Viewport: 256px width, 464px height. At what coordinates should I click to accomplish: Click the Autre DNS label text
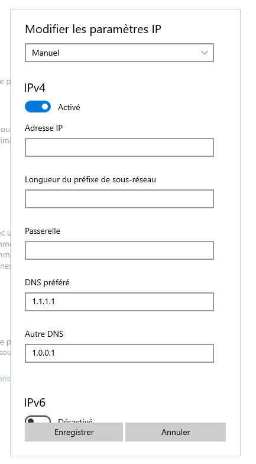point(44,334)
